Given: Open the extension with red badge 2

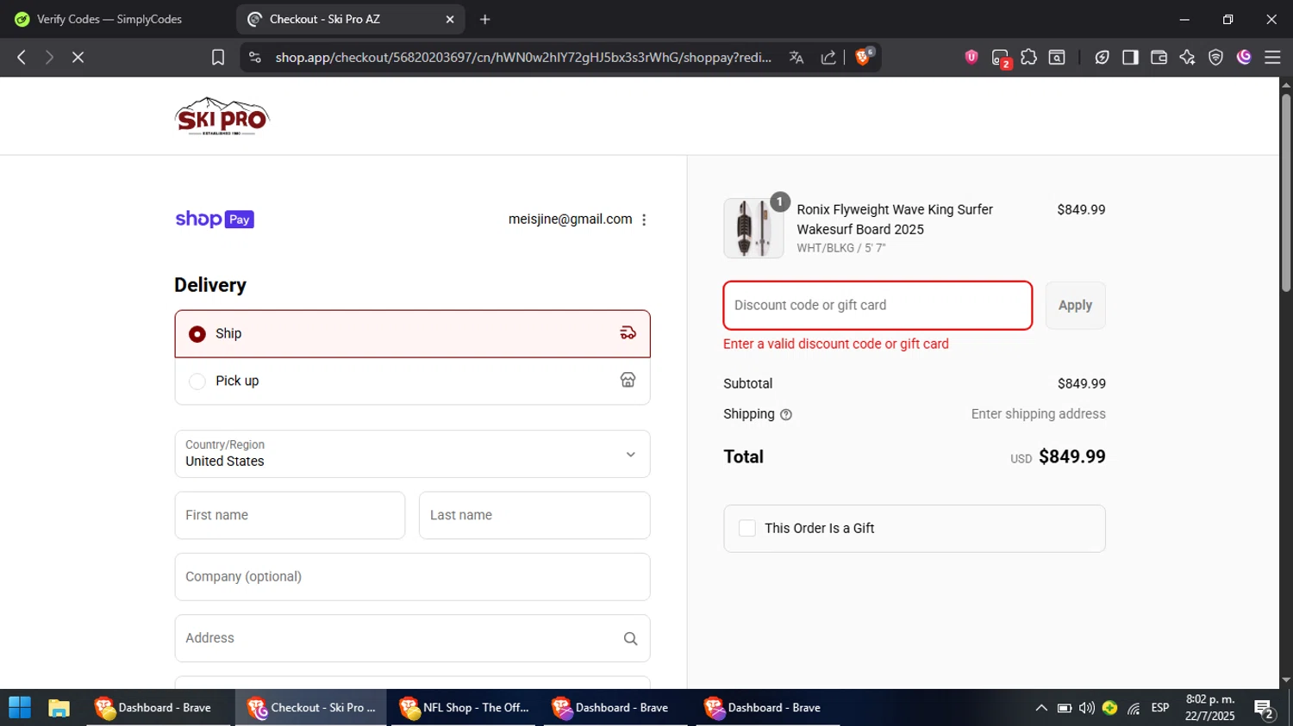Looking at the screenshot, I should pyautogui.click(x=1001, y=58).
